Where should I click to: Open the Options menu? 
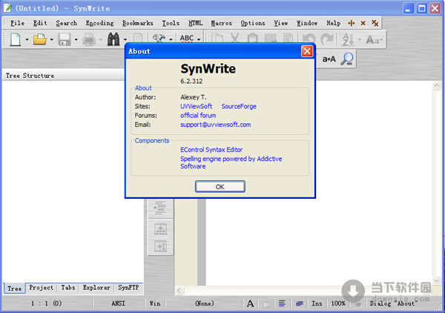click(253, 23)
